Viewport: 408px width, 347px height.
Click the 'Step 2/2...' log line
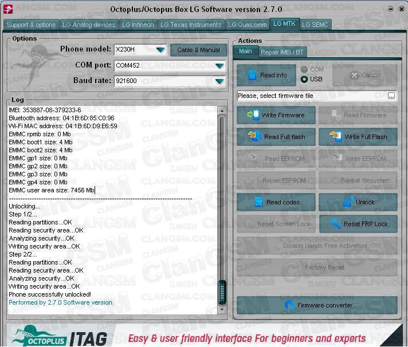(x=23, y=254)
